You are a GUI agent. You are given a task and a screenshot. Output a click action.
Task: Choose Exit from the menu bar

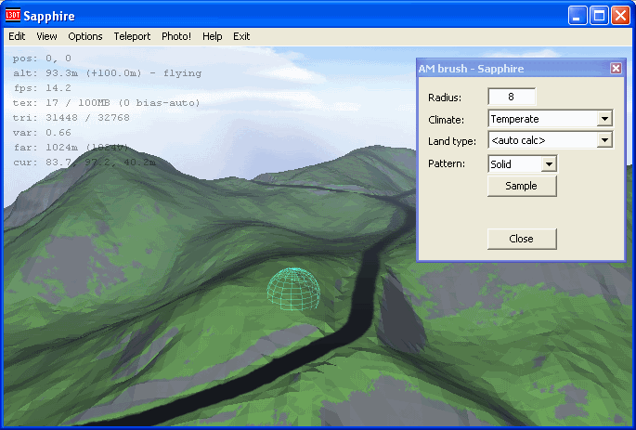pos(241,36)
